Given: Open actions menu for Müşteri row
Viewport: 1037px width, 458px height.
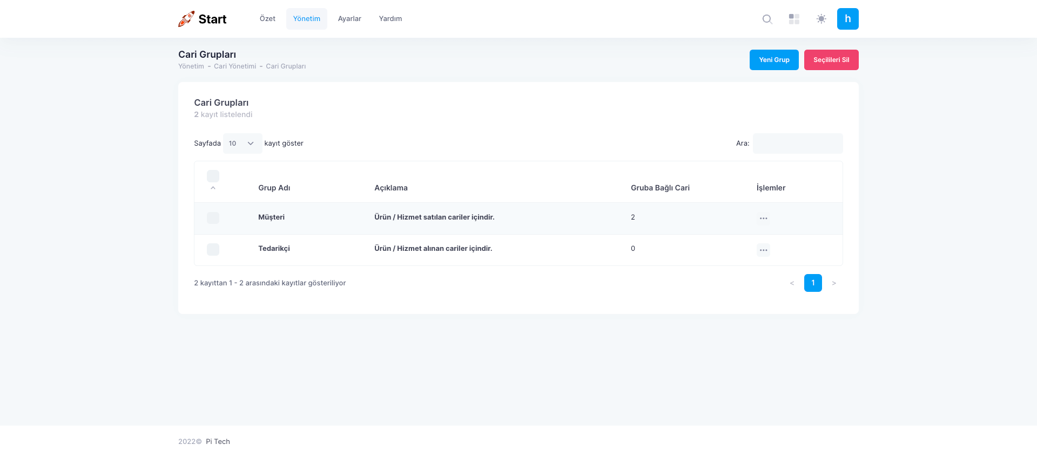Looking at the screenshot, I should coord(763,218).
